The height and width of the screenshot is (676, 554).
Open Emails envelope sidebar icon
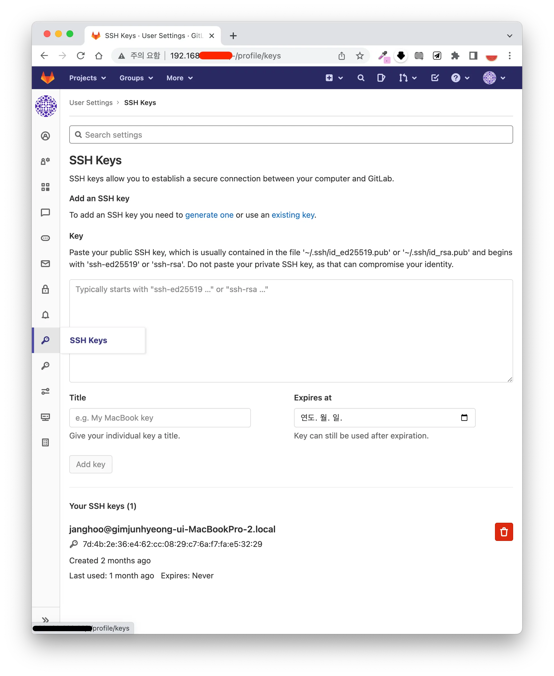click(x=46, y=264)
